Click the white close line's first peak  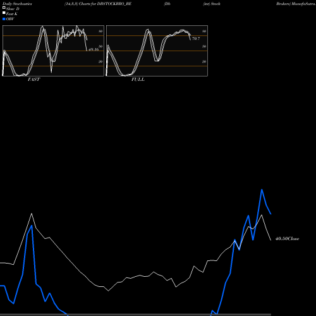[x=32, y=214]
